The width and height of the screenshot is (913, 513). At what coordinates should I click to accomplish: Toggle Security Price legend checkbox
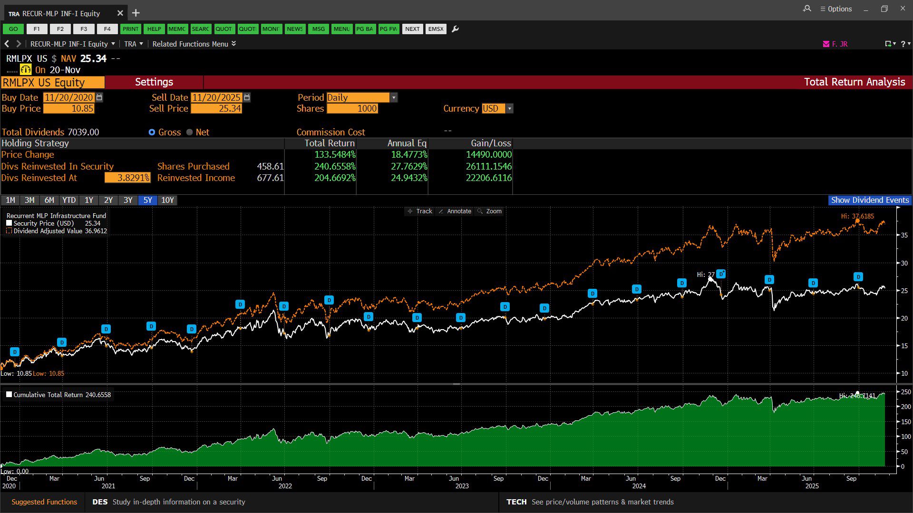pyautogui.click(x=9, y=223)
